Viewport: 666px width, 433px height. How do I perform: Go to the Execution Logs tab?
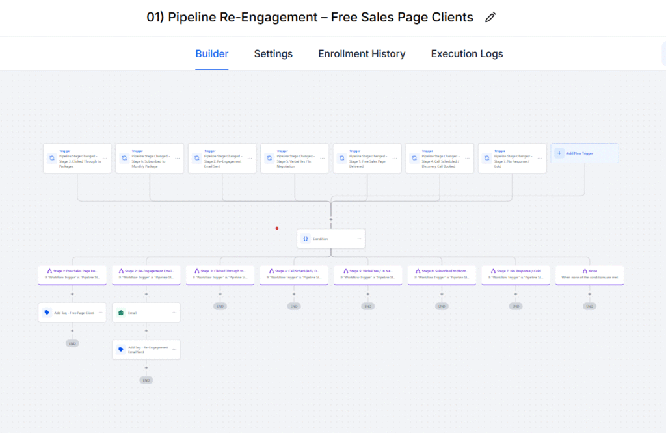(x=467, y=54)
